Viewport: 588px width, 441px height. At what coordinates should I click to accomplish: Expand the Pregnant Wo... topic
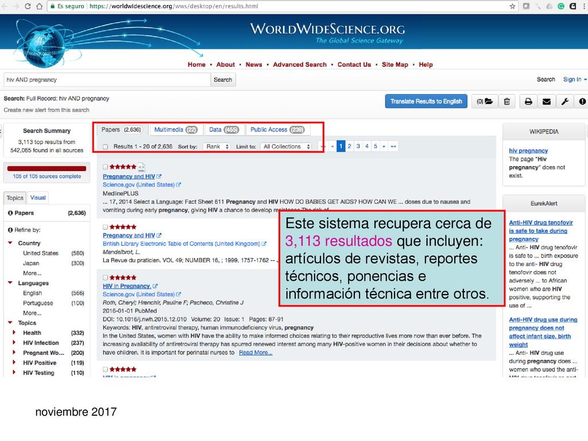[x=14, y=353]
